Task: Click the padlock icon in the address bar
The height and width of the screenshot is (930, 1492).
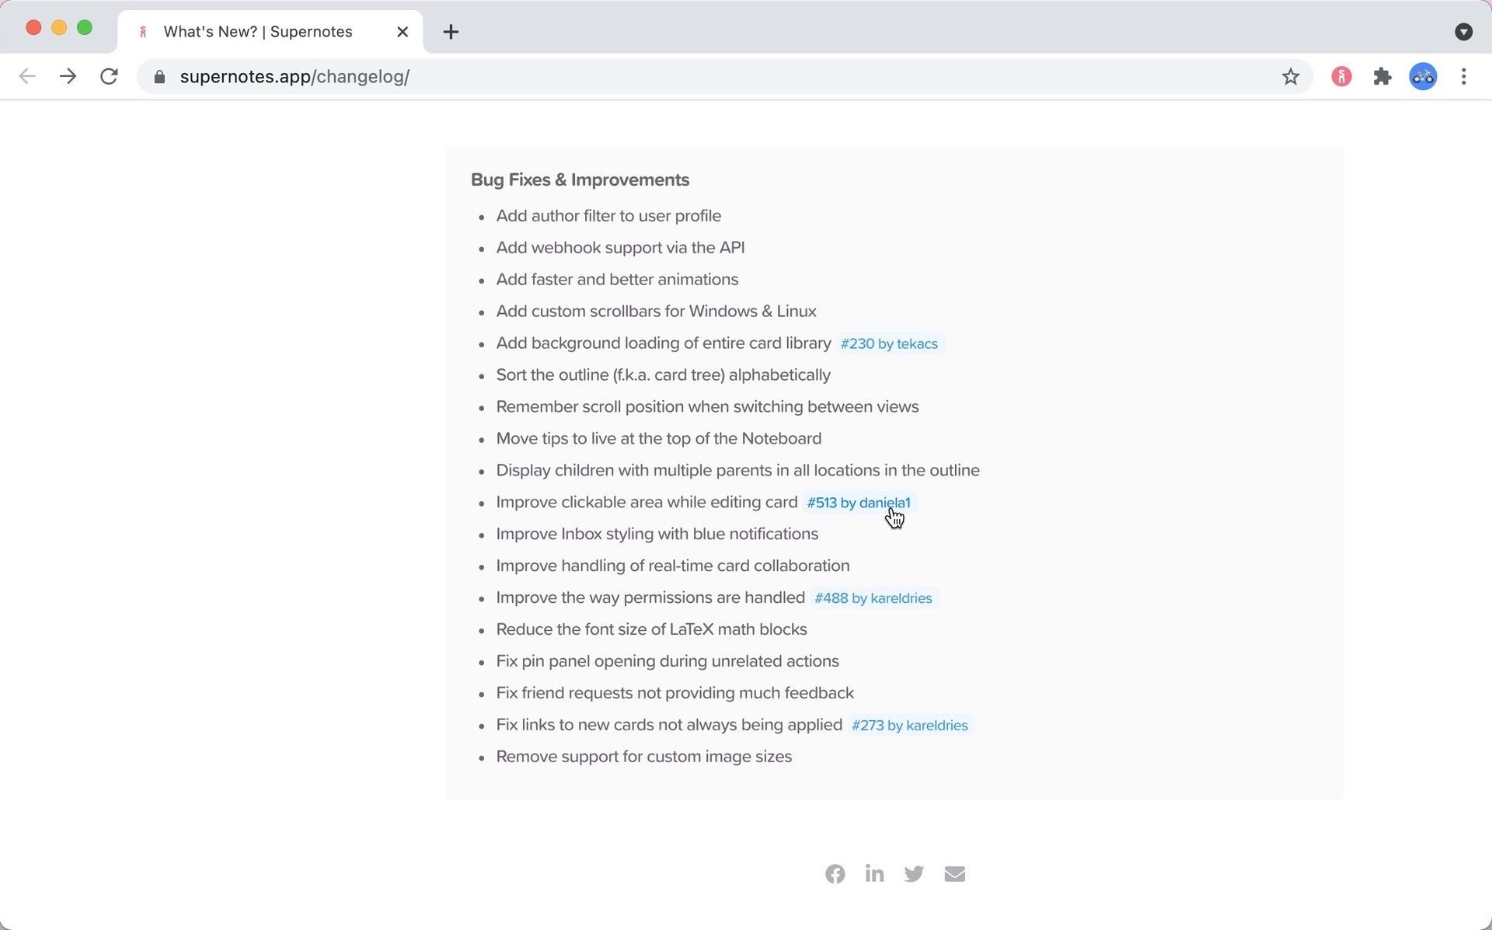Action: [x=159, y=76]
